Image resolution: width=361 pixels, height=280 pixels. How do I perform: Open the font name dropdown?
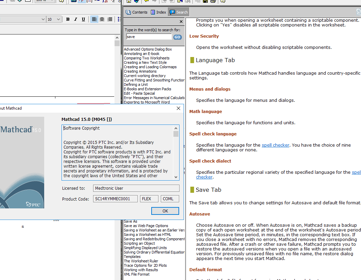click(x=43, y=19)
